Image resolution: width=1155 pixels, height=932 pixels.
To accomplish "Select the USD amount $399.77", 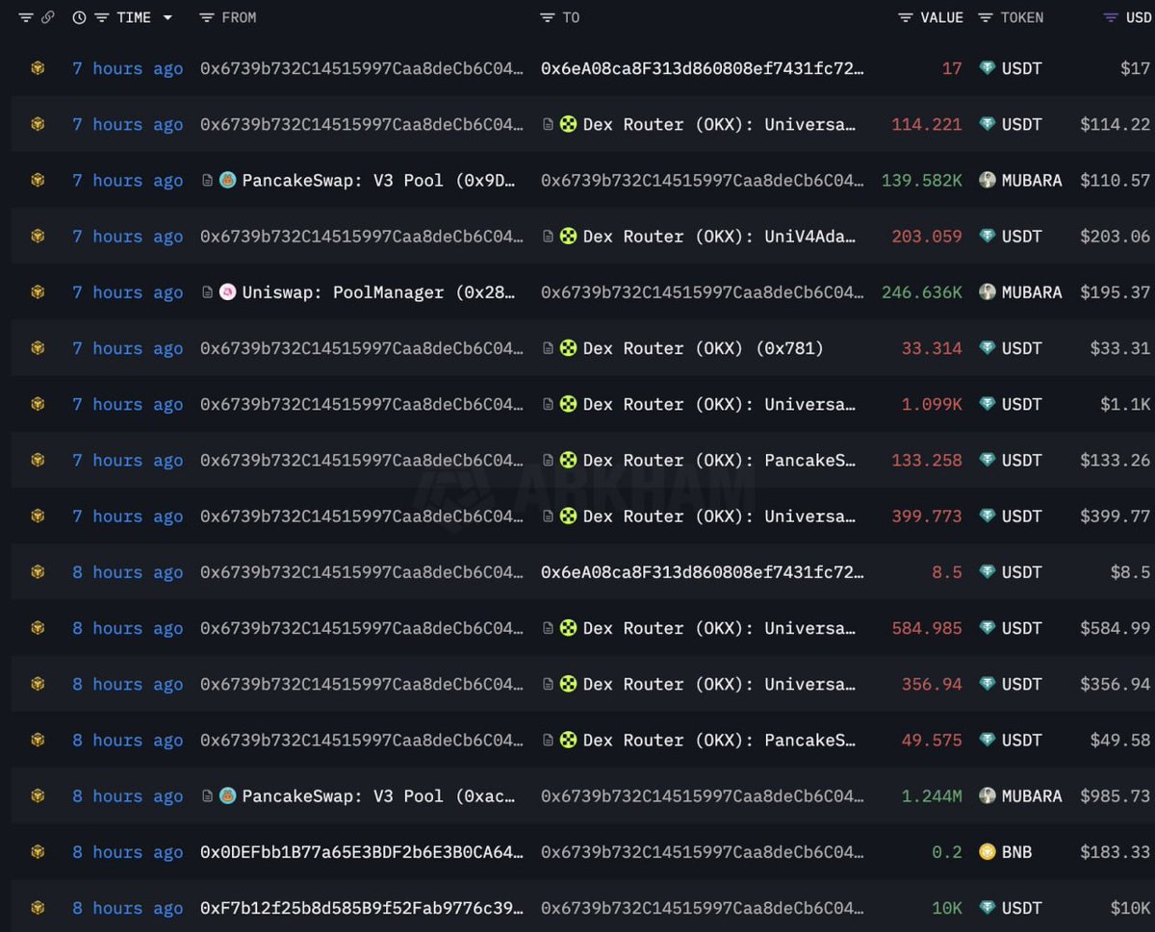I will (1115, 516).
